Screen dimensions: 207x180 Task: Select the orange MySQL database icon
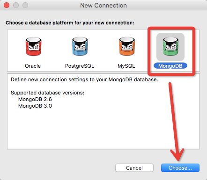pos(127,47)
